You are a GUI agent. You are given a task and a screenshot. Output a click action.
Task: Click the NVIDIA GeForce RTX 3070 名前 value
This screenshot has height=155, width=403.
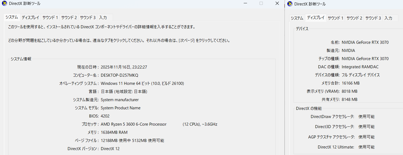click(x=365, y=42)
